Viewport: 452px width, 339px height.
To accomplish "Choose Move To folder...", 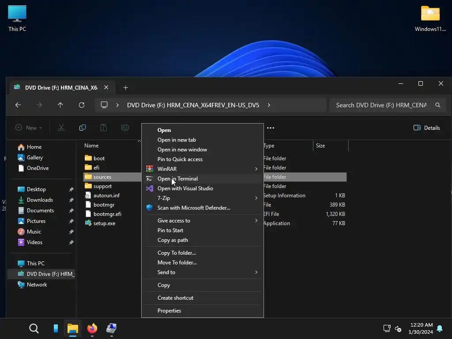I will (203, 263).
